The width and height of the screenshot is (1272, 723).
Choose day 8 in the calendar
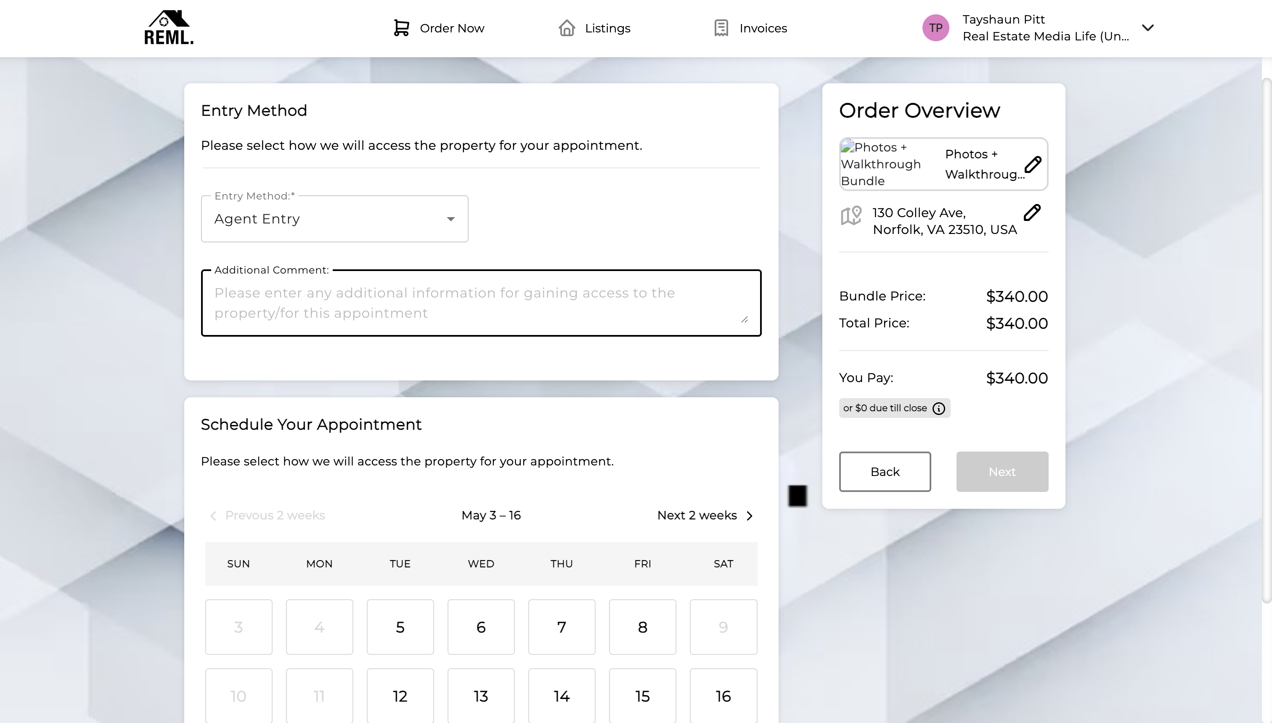click(643, 627)
